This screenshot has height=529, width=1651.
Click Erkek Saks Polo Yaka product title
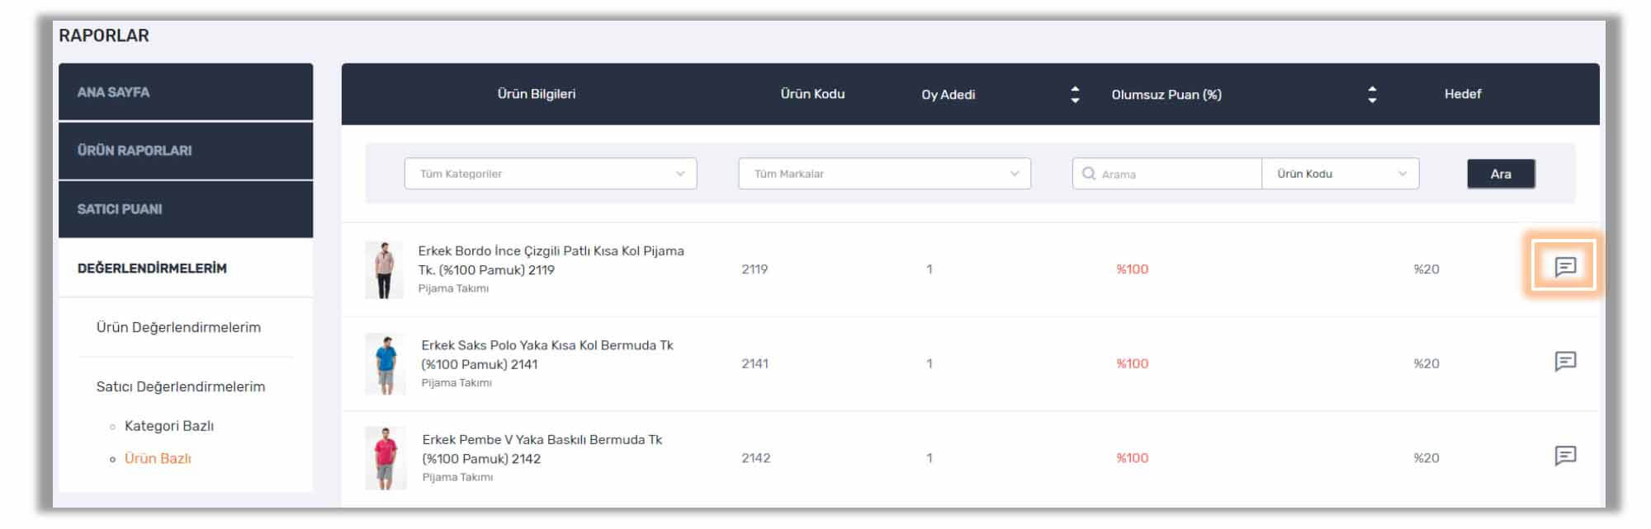pyautogui.click(x=547, y=354)
